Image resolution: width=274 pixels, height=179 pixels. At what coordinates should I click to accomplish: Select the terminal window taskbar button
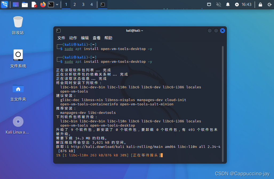coord(103,5)
